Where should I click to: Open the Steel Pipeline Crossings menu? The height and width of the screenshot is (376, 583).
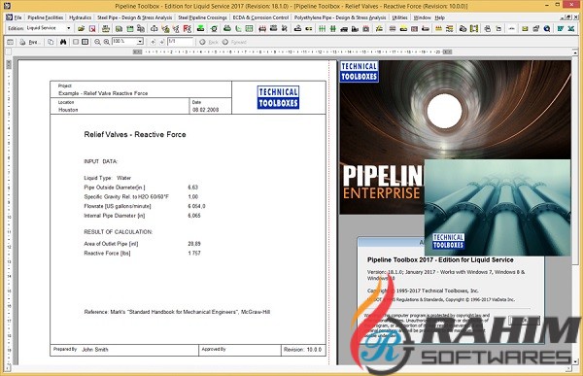[202, 17]
